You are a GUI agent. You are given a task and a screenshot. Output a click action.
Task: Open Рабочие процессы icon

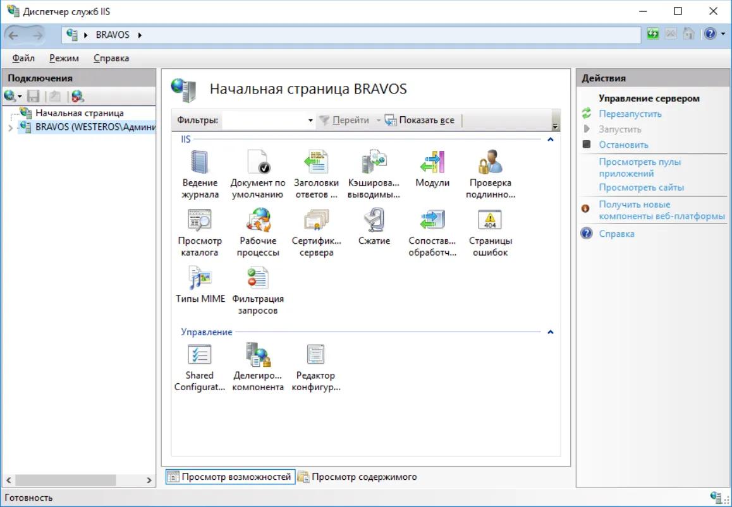coord(258,232)
